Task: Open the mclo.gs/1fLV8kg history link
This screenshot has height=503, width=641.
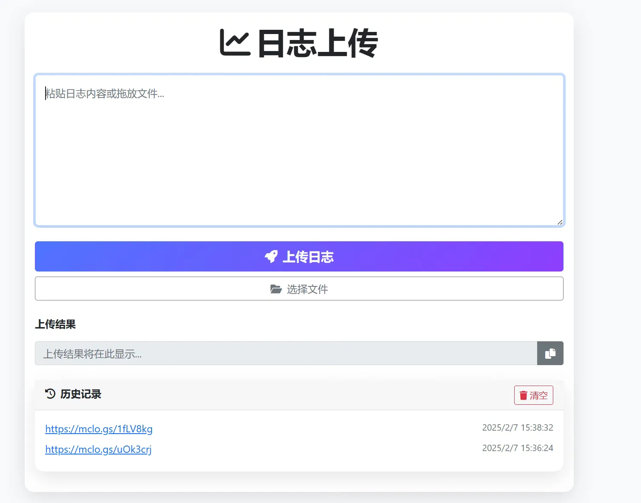Action: [99, 429]
